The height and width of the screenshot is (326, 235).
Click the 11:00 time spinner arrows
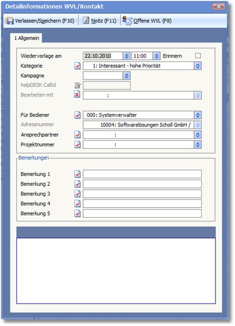[x=156, y=56]
